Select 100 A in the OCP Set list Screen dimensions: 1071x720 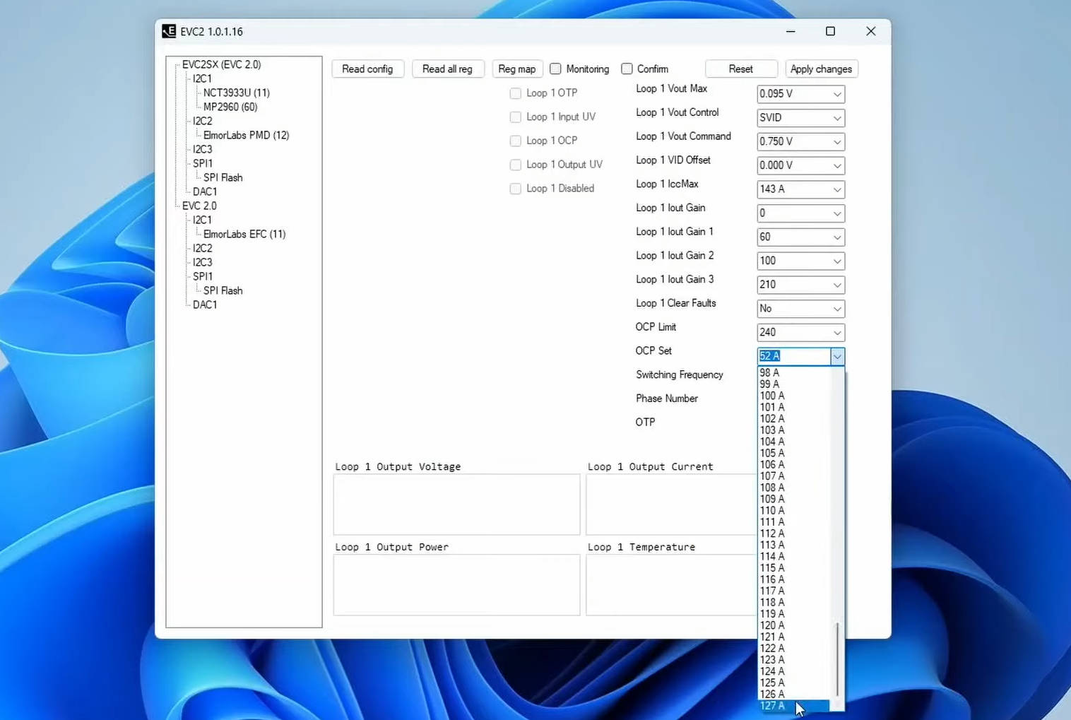pyautogui.click(x=793, y=396)
